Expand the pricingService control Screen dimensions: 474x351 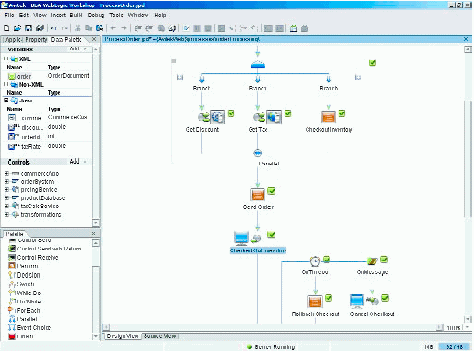(6, 190)
